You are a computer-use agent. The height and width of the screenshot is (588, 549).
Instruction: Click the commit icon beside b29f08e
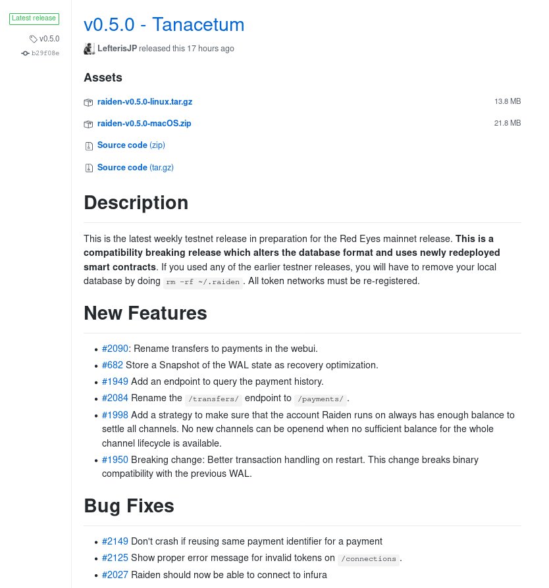(25, 53)
